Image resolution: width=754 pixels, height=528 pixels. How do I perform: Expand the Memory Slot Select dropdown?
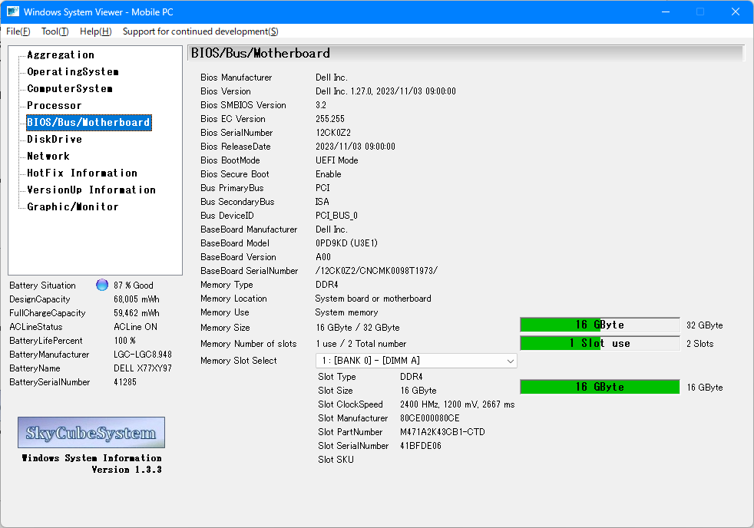[416, 361]
